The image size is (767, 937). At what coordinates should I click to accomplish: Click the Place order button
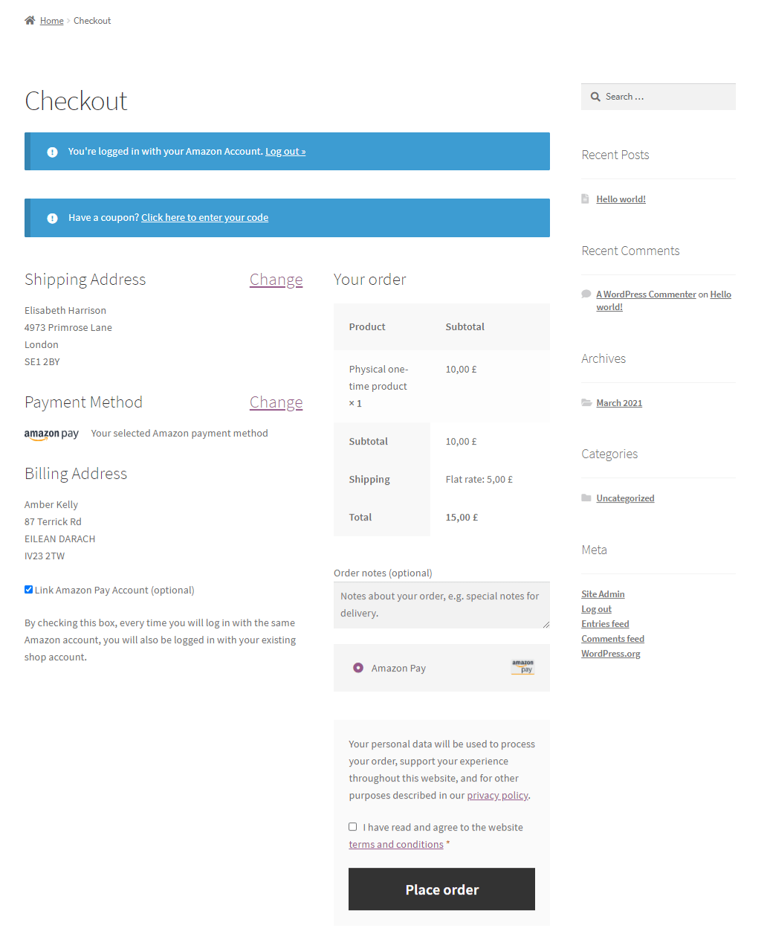click(x=441, y=889)
